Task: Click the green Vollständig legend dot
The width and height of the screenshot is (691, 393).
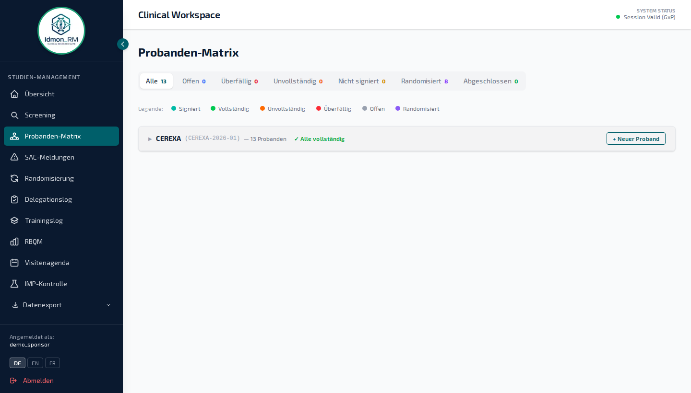Action: point(213,108)
